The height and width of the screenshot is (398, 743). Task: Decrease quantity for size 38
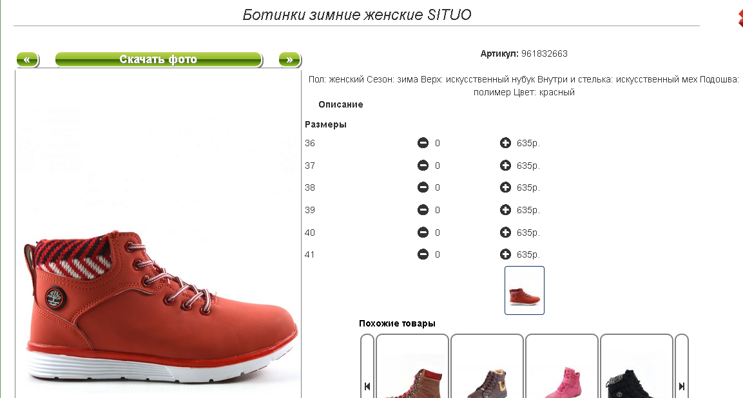pos(423,187)
